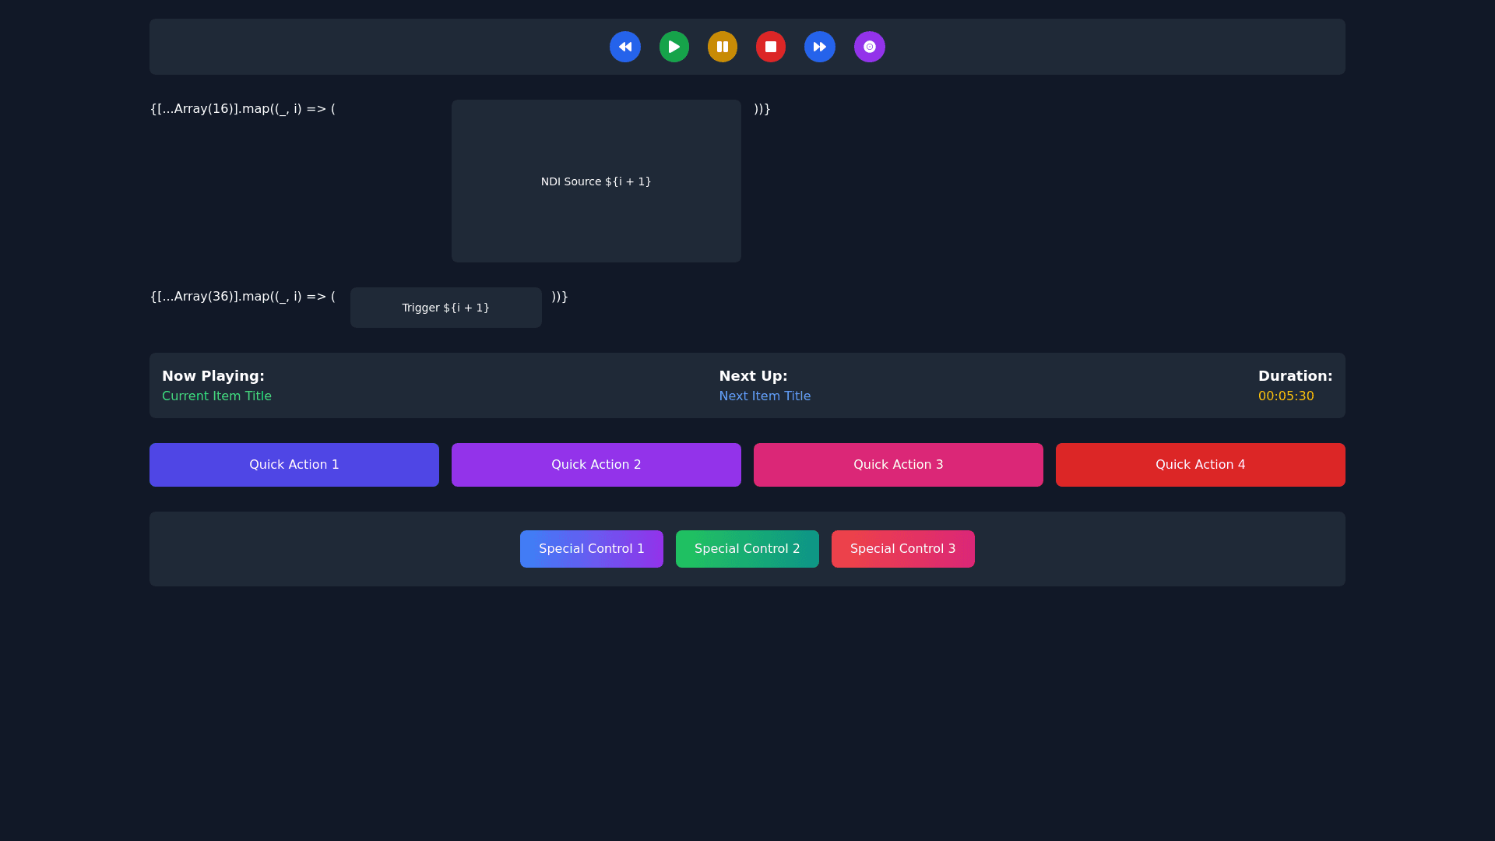The height and width of the screenshot is (841, 1495).
Task: Select the NDI Source preview tile
Action: pyautogui.click(x=596, y=181)
